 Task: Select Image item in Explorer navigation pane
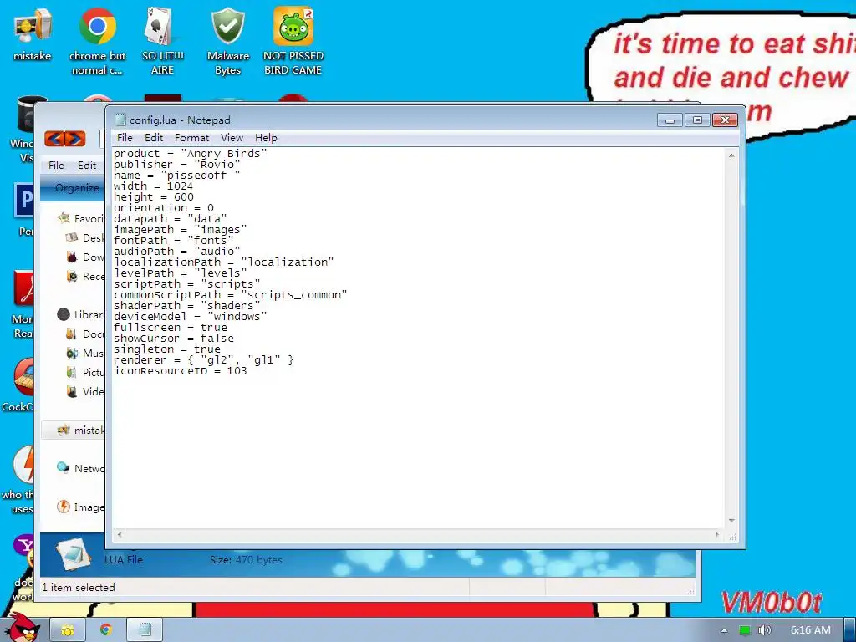pyautogui.click(x=81, y=507)
